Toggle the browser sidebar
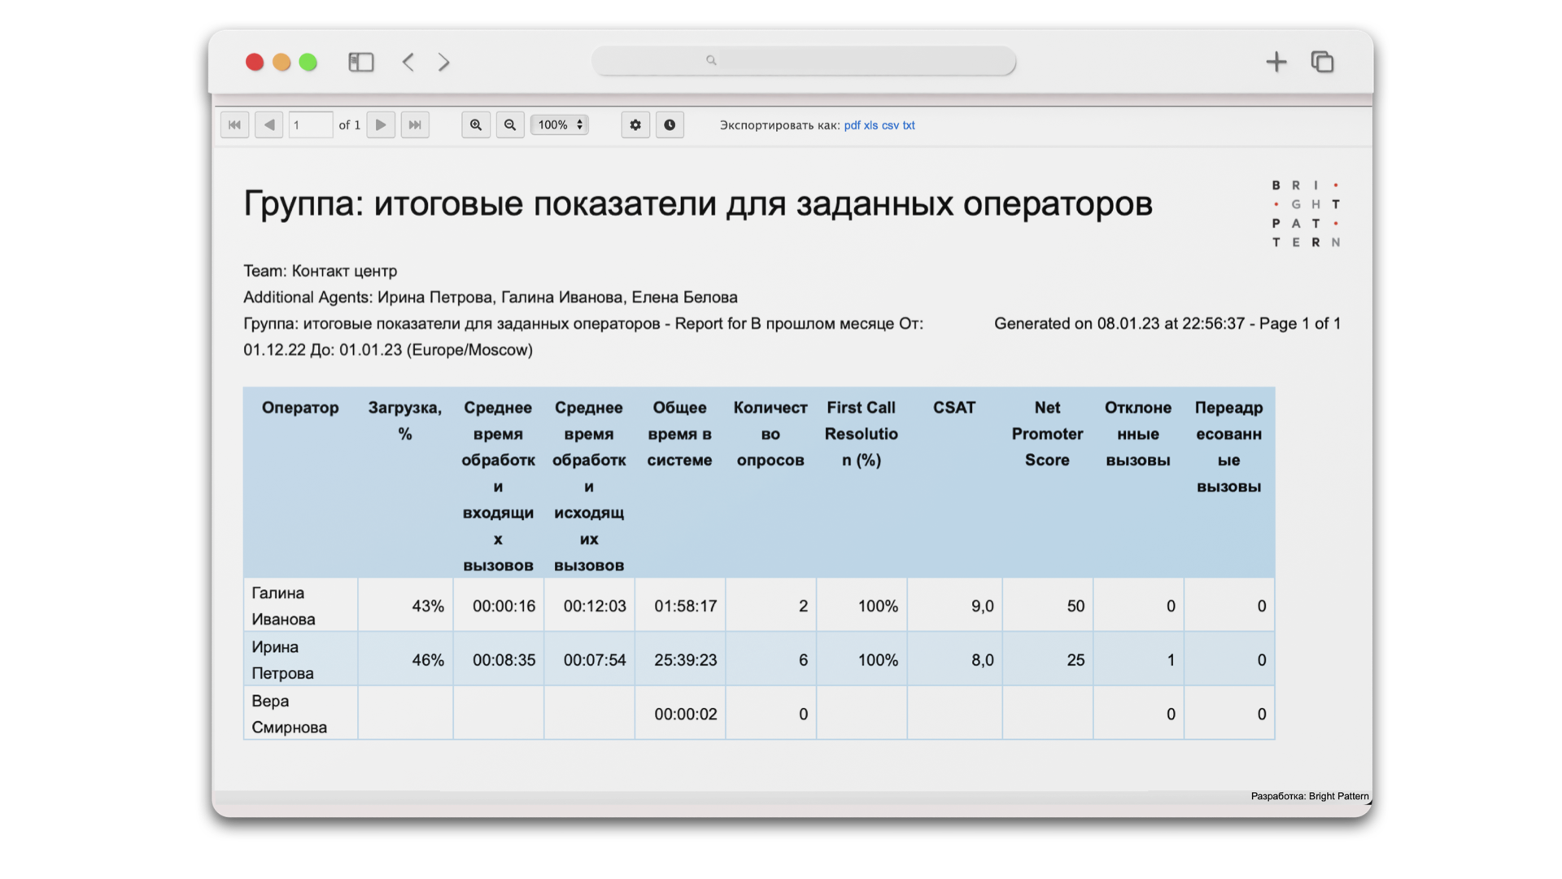Viewport: 1562px width, 879px height. tap(361, 62)
